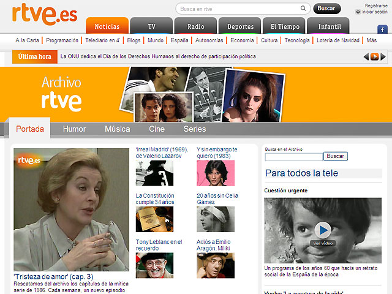Play the Cuestión urgente video
392x294 pixels.
pyautogui.click(x=322, y=230)
